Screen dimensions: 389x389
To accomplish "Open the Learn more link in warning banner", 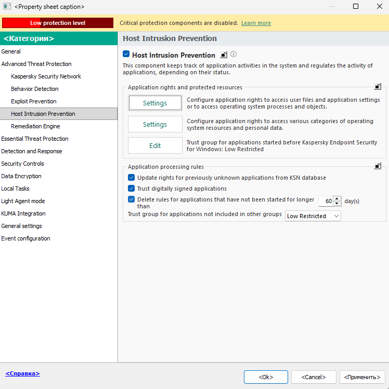I will 256,23.
